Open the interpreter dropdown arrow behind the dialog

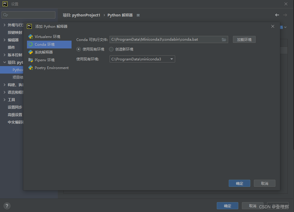(x=285, y=27)
